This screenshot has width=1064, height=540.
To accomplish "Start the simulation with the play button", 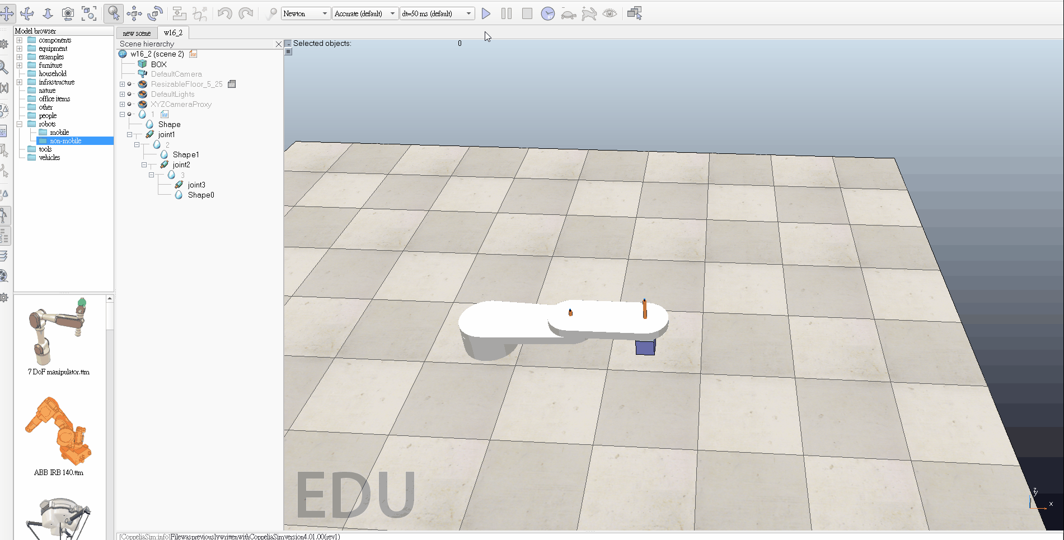I will click(x=486, y=13).
